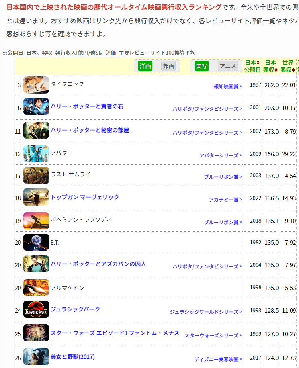Open ジュラシックパーク title link
The width and height of the screenshot is (299, 368).
point(75,309)
